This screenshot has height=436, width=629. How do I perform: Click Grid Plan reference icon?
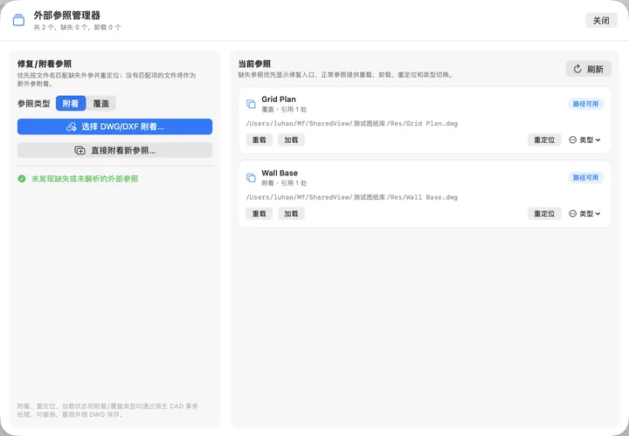[x=251, y=104]
